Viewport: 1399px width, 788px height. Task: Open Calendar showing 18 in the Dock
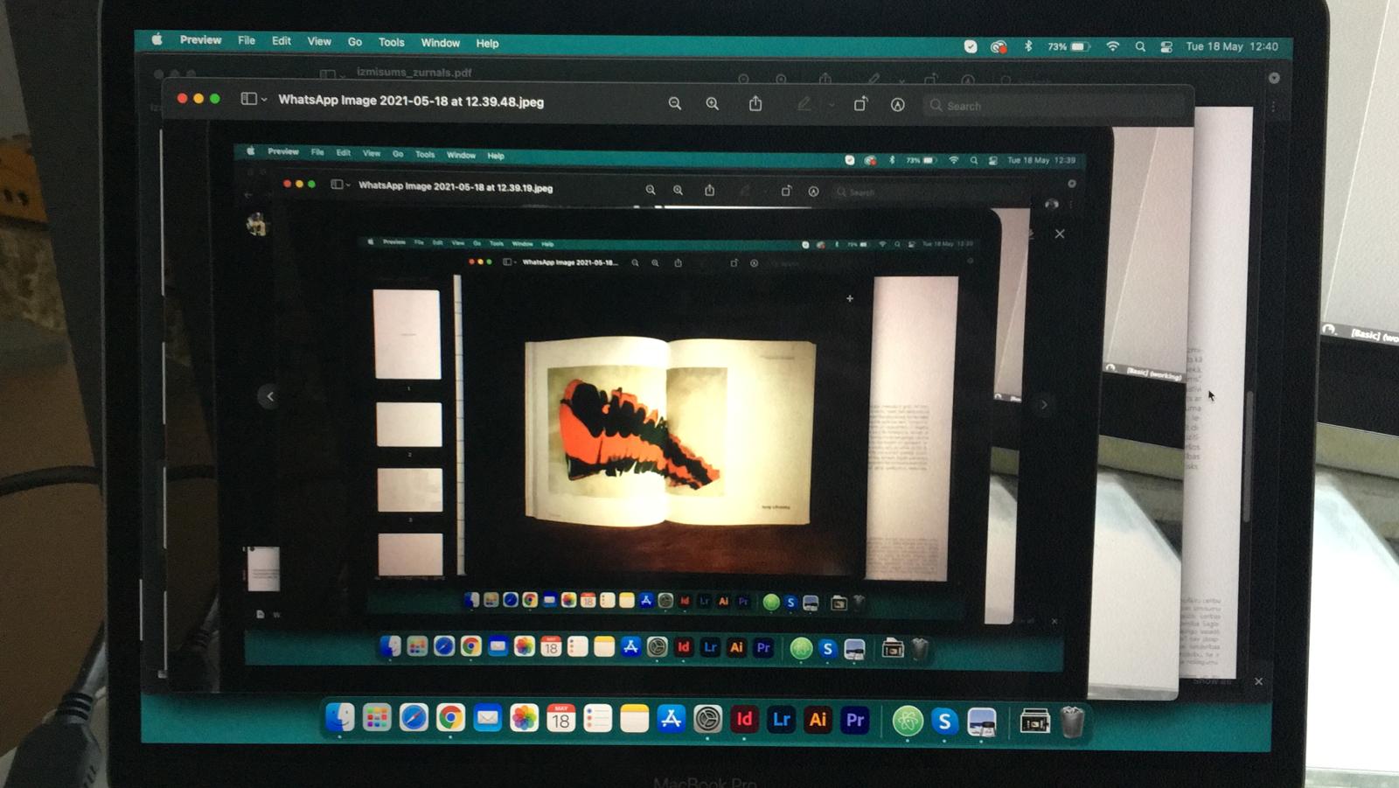(560, 719)
